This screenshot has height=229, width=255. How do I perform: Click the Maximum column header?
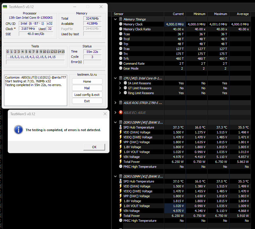[219, 14]
